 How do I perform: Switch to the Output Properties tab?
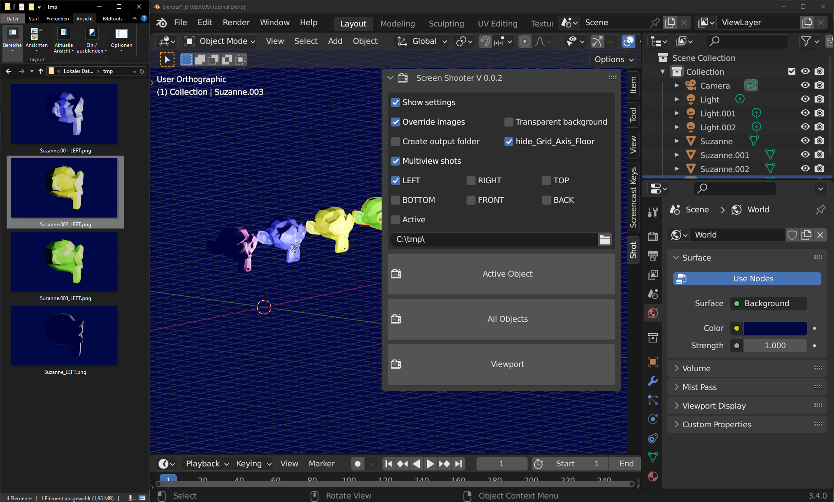(x=653, y=256)
